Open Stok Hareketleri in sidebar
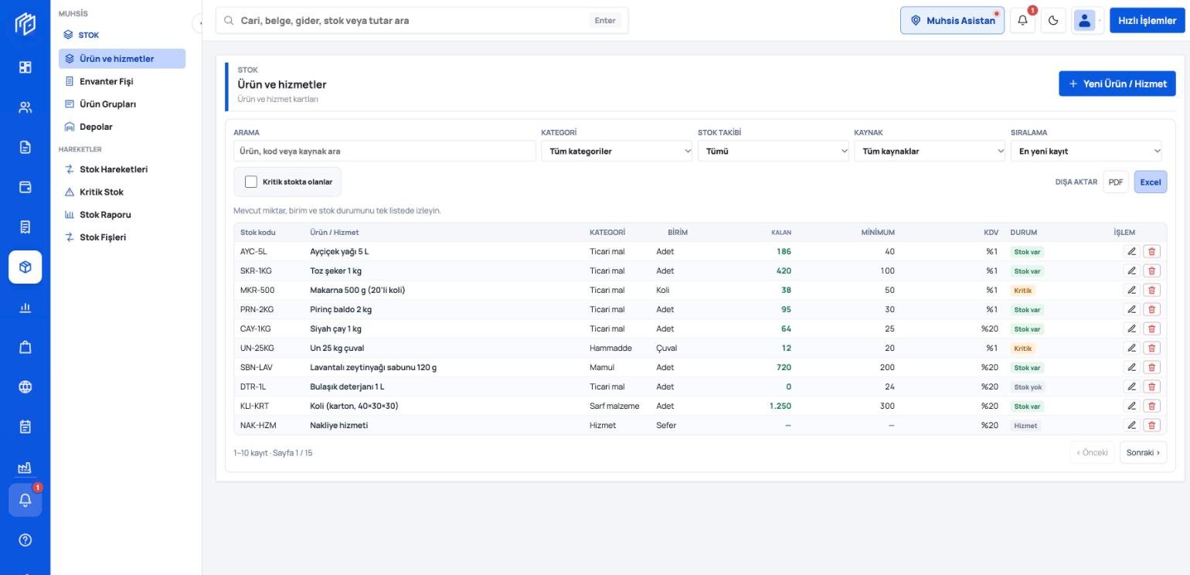 [x=122, y=169]
